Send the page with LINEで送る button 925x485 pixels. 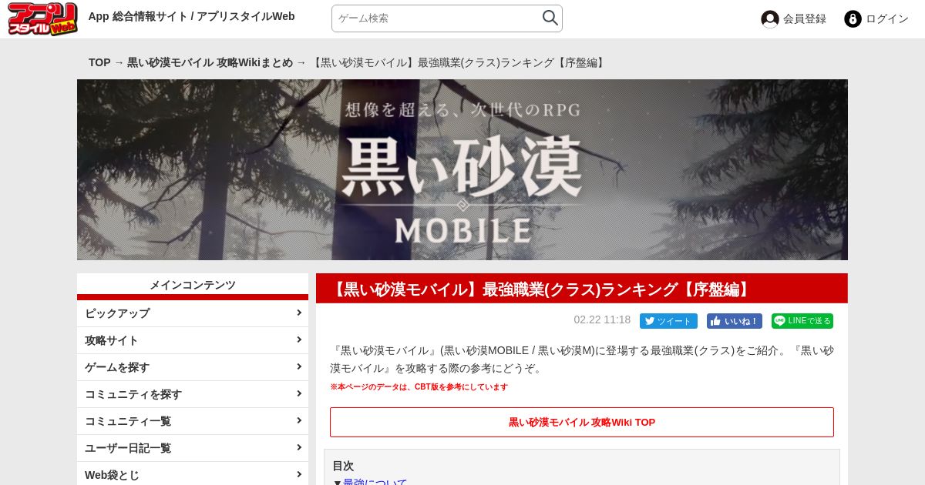tap(802, 321)
